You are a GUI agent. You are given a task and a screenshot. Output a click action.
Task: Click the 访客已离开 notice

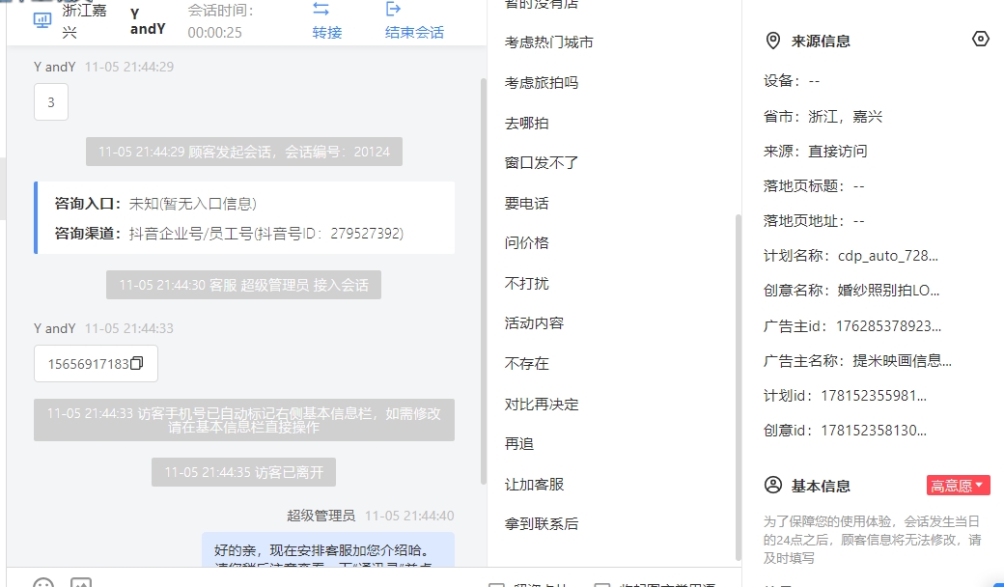(x=244, y=472)
